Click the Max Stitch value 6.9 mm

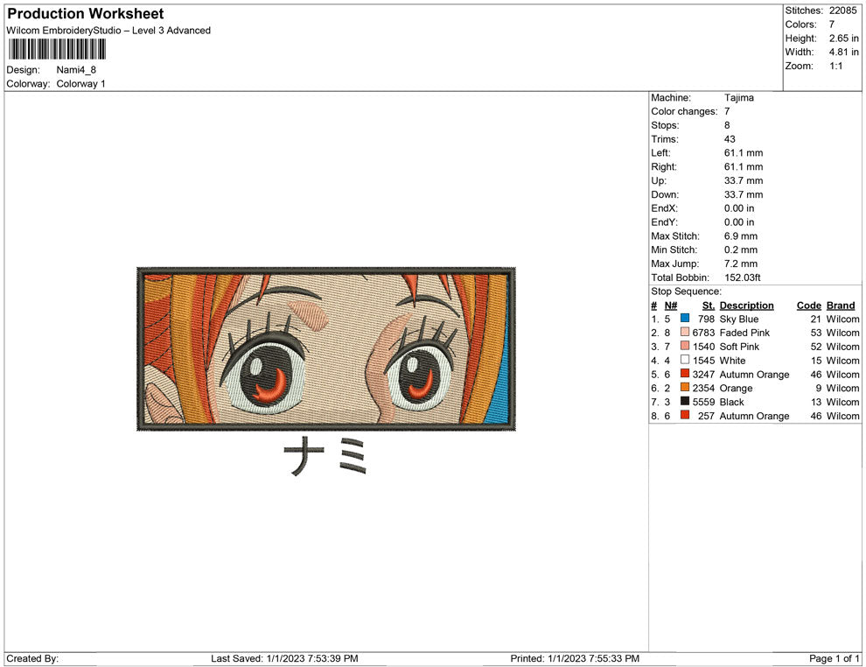(x=741, y=236)
